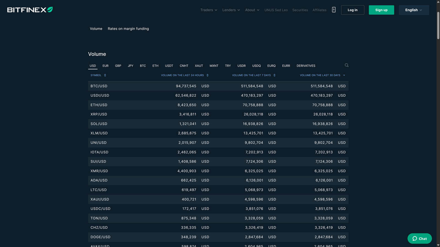Open Rates on margin funding

pyautogui.click(x=128, y=29)
